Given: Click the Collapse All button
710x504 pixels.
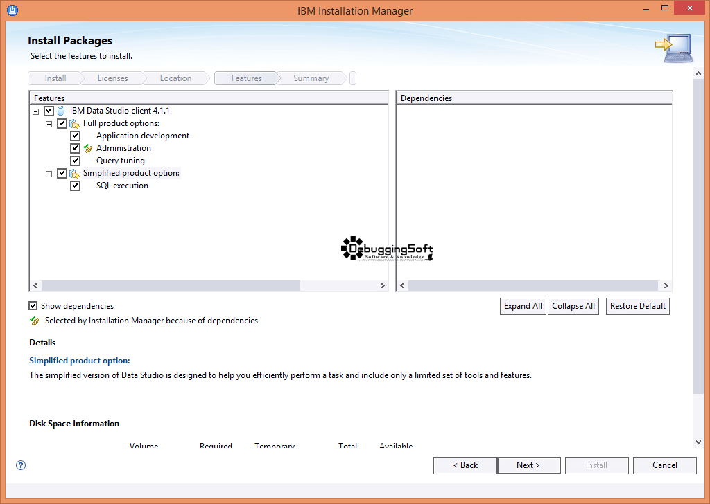Looking at the screenshot, I should 573,306.
